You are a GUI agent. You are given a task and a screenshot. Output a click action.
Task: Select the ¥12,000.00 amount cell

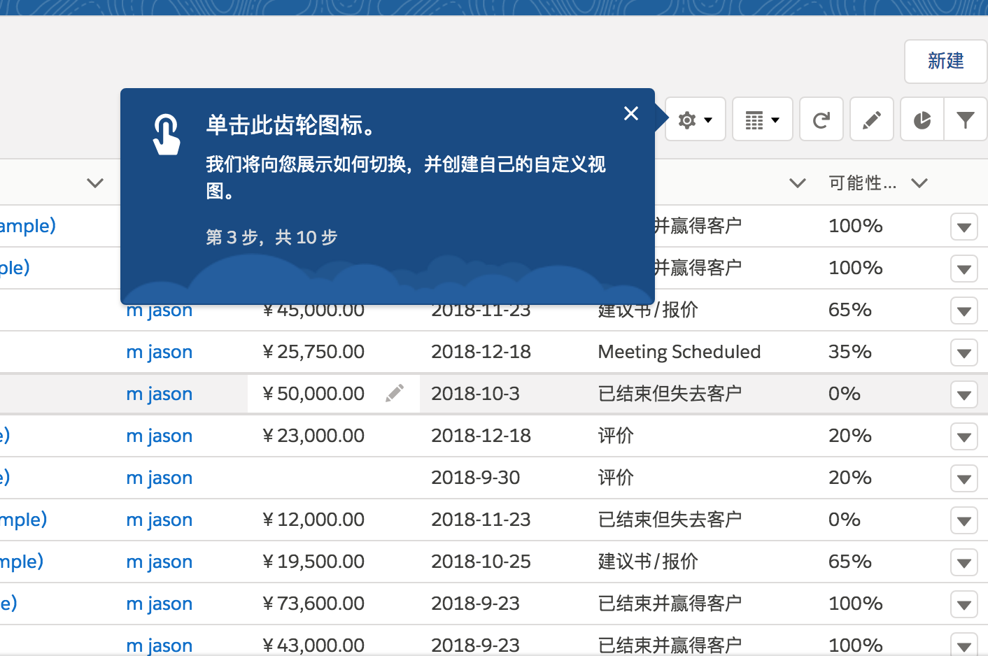pos(313,520)
